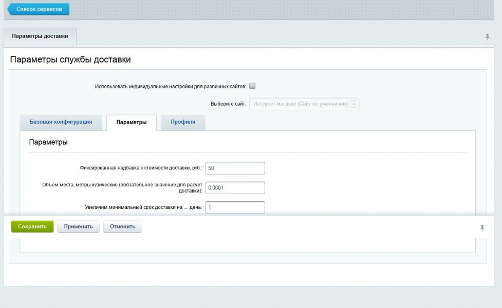This screenshot has width=502, height=308.
Task: Pin the delivery parameters tab panel
Action: click(487, 37)
